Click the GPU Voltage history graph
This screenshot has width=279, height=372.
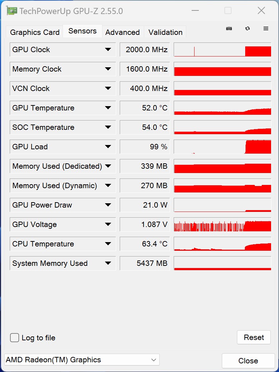pyautogui.click(x=222, y=224)
